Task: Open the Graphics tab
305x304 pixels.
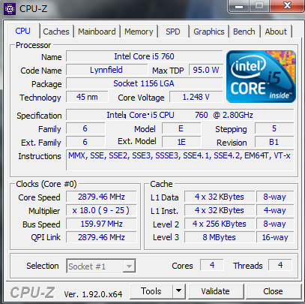Action: pos(209,32)
